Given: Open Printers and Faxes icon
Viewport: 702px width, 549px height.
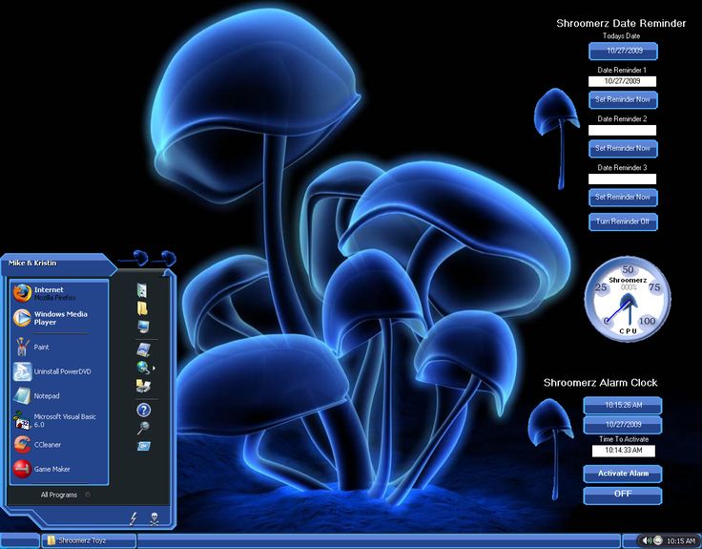Looking at the screenshot, I should 143,386.
